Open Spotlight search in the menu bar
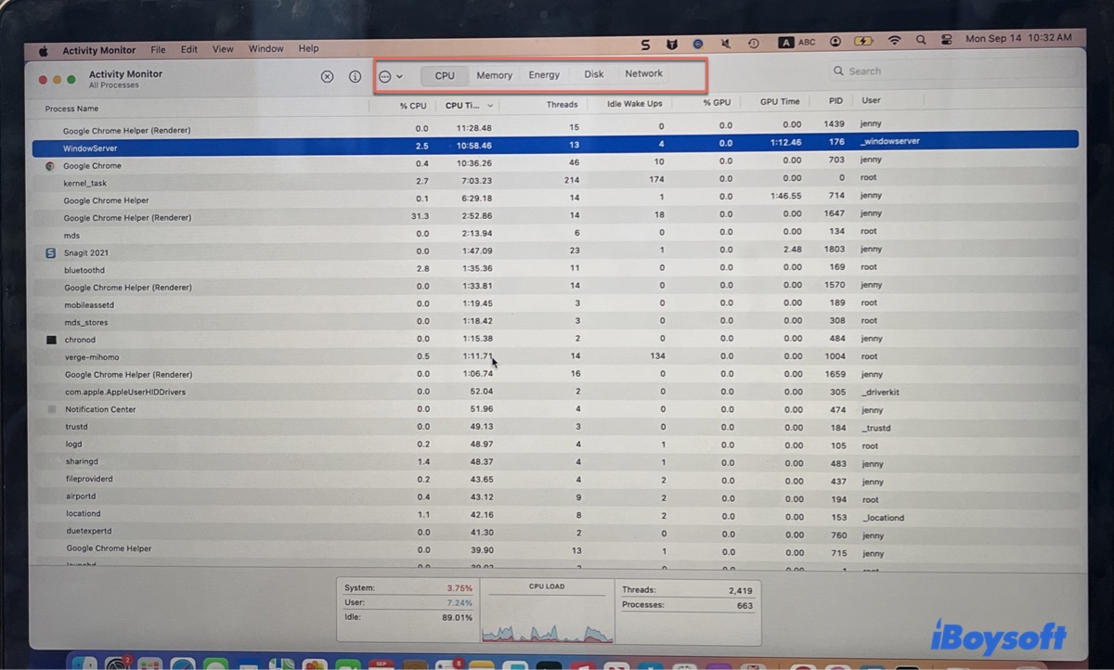The height and width of the screenshot is (670, 1114). click(x=921, y=41)
